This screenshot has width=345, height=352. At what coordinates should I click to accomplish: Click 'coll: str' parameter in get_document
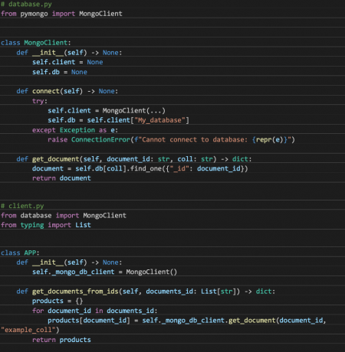point(195,159)
